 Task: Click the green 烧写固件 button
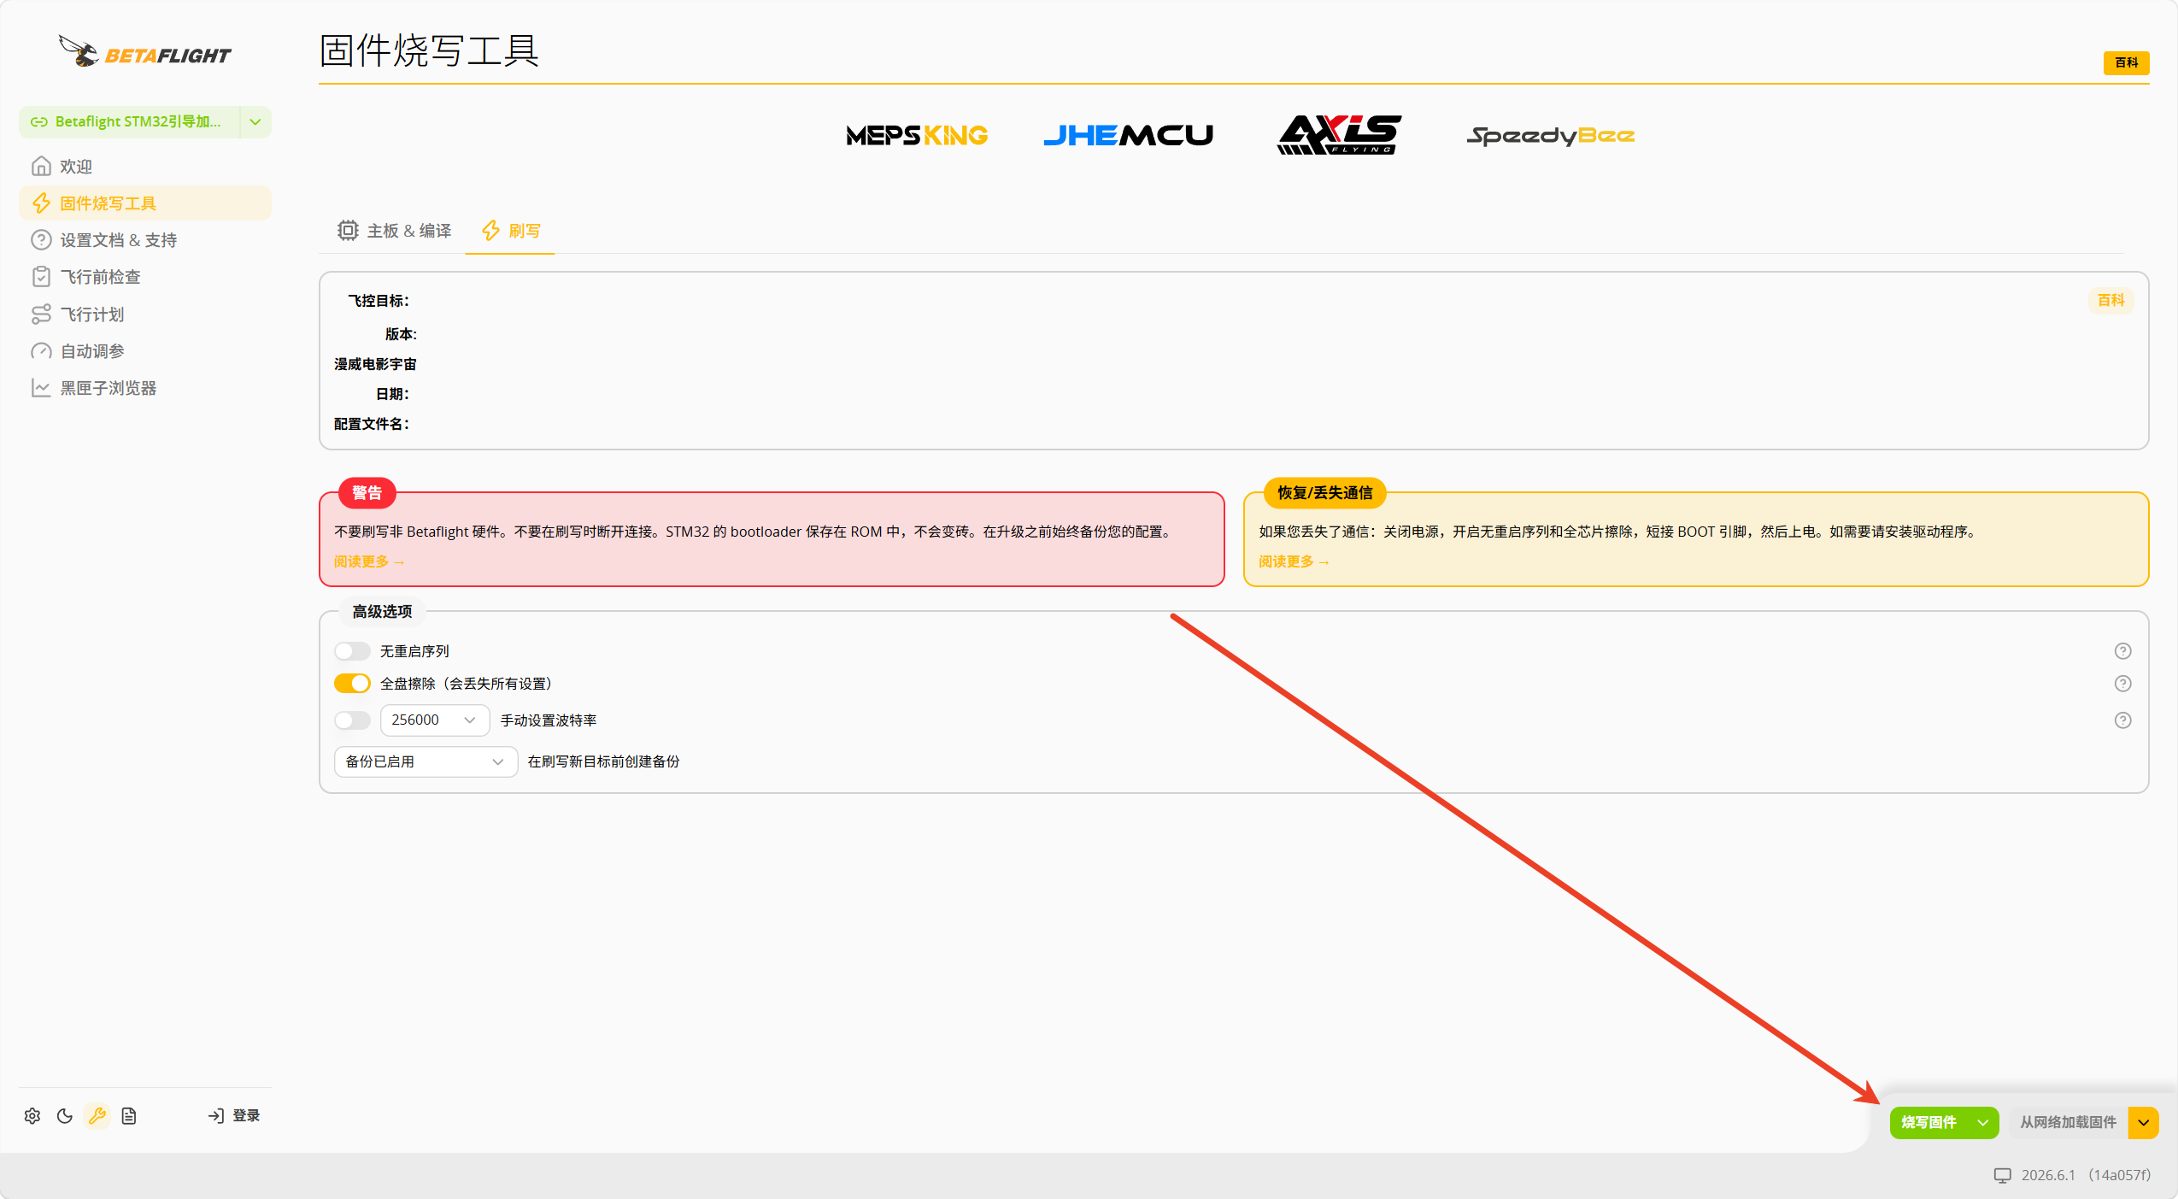pos(1929,1123)
